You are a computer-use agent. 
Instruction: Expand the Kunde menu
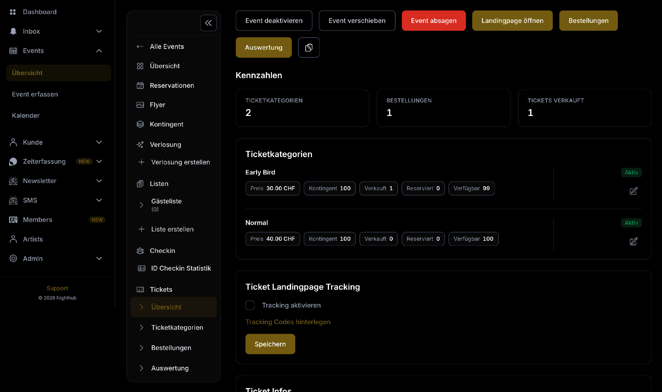coord(99,142)
